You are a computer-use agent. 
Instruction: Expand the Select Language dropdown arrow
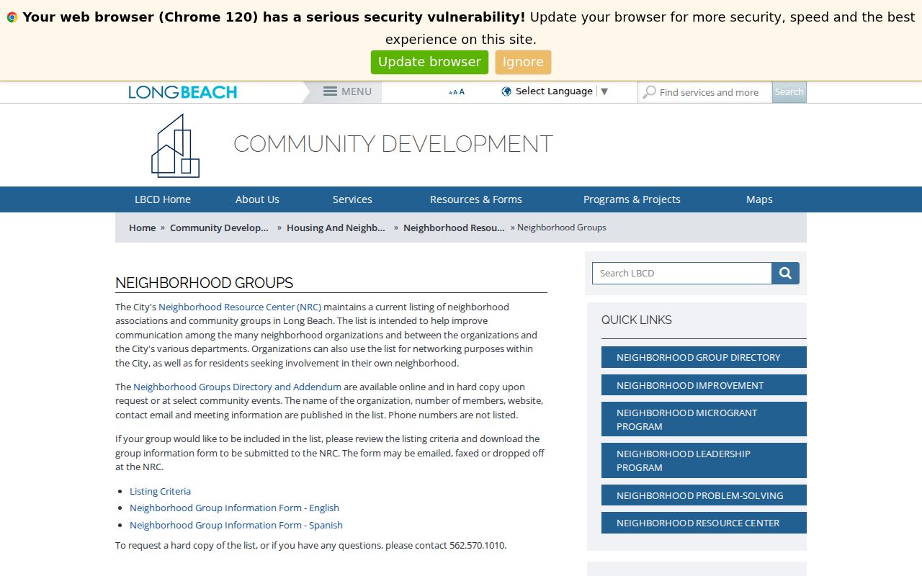point(604,91)
